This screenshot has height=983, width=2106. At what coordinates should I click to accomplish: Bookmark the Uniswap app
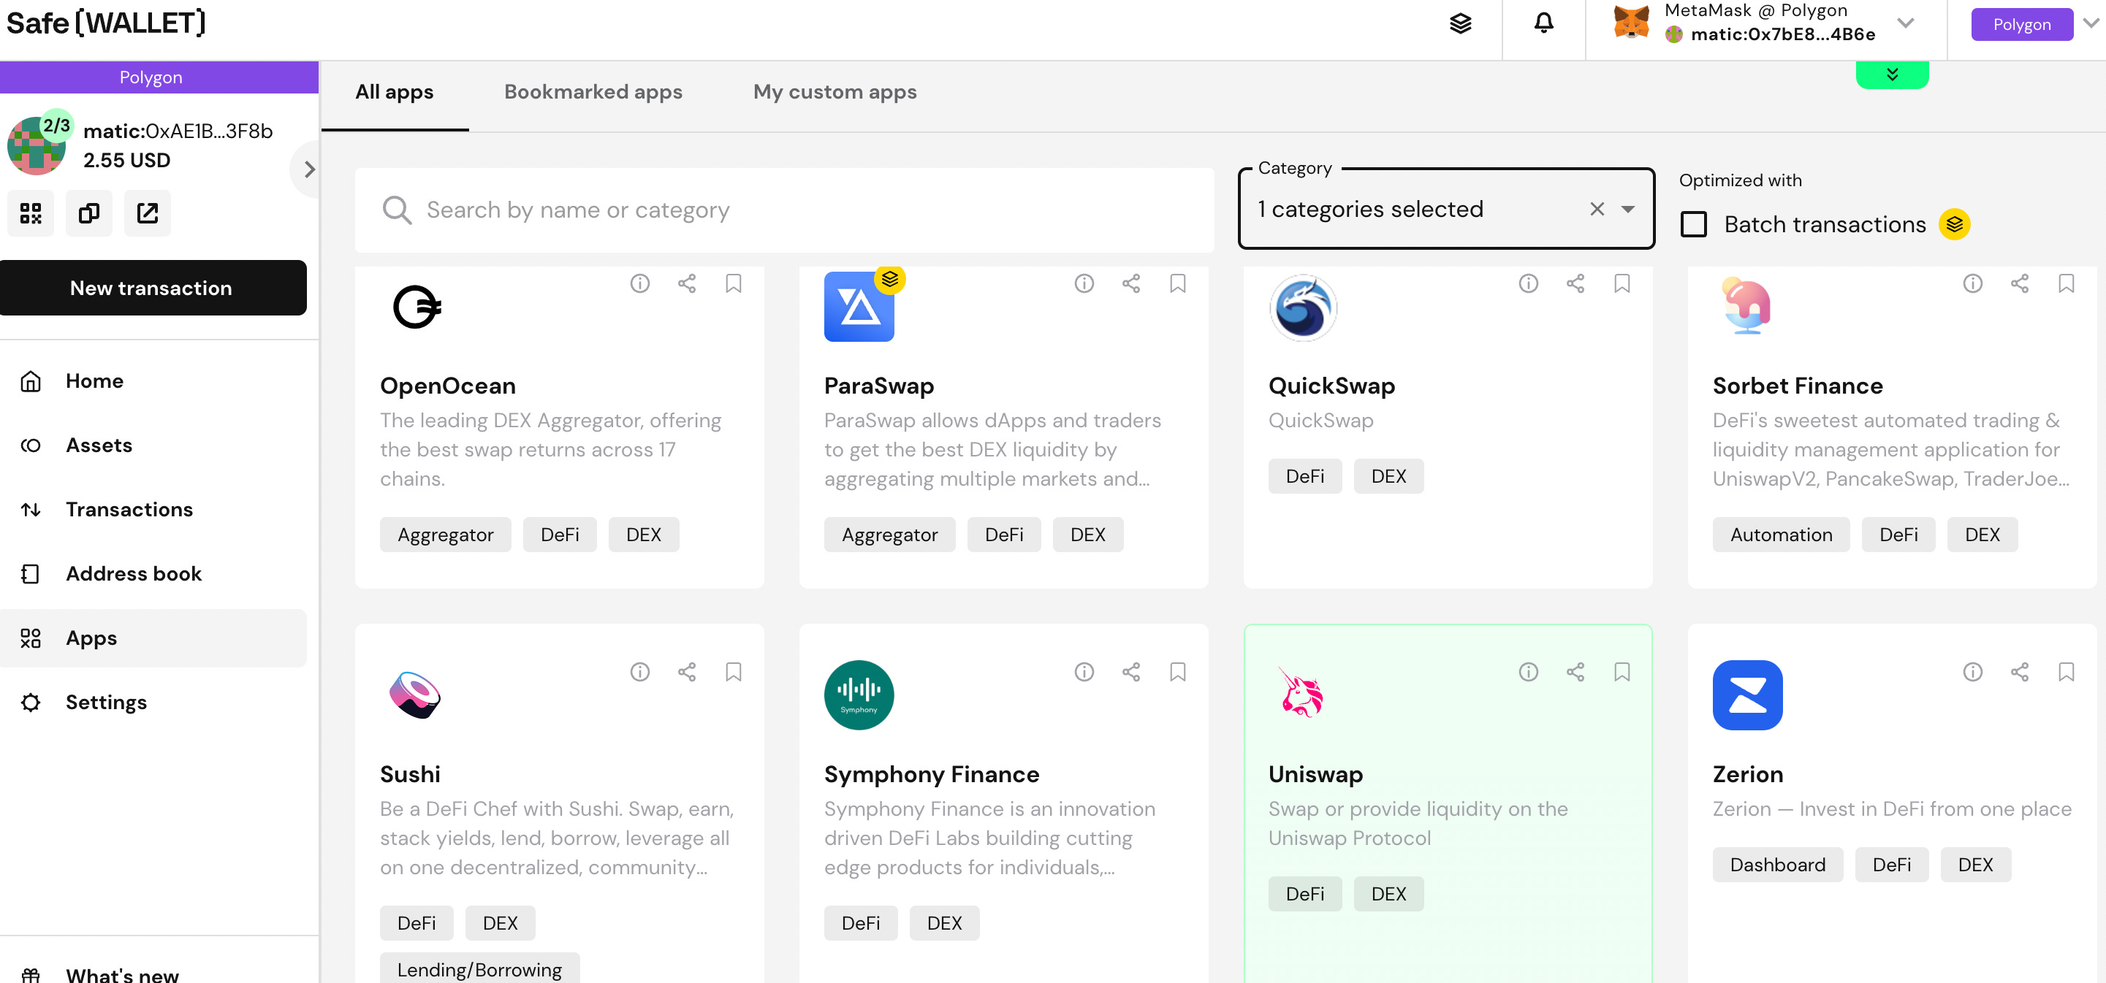pos(1622,672)
